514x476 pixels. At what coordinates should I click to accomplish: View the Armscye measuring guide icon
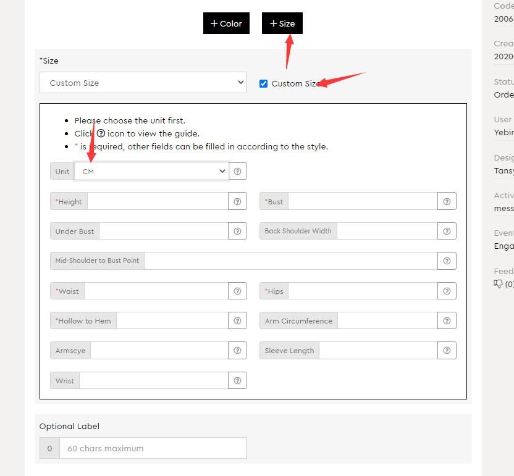[x=237, y=350]
